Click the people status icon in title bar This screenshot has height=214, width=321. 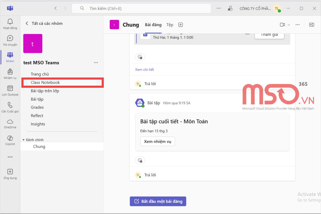click(230, 8)
